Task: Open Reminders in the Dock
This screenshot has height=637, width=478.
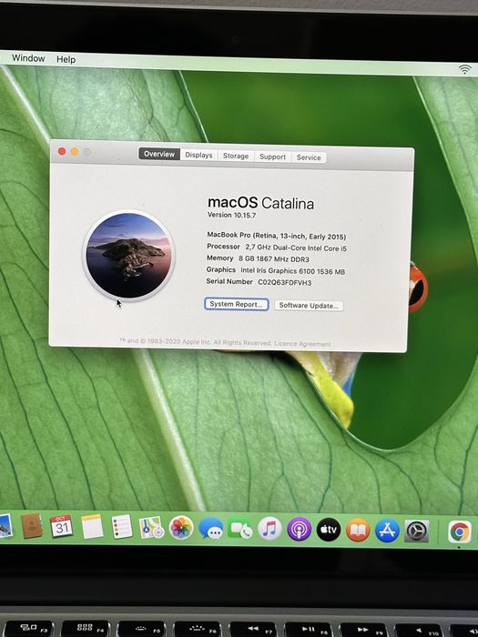Action: (x=121, y=527)
